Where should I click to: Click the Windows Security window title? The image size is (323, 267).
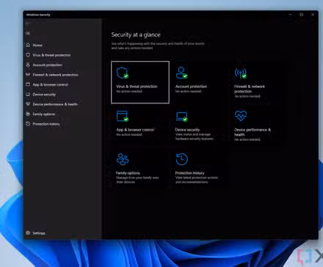click(38, 15)
